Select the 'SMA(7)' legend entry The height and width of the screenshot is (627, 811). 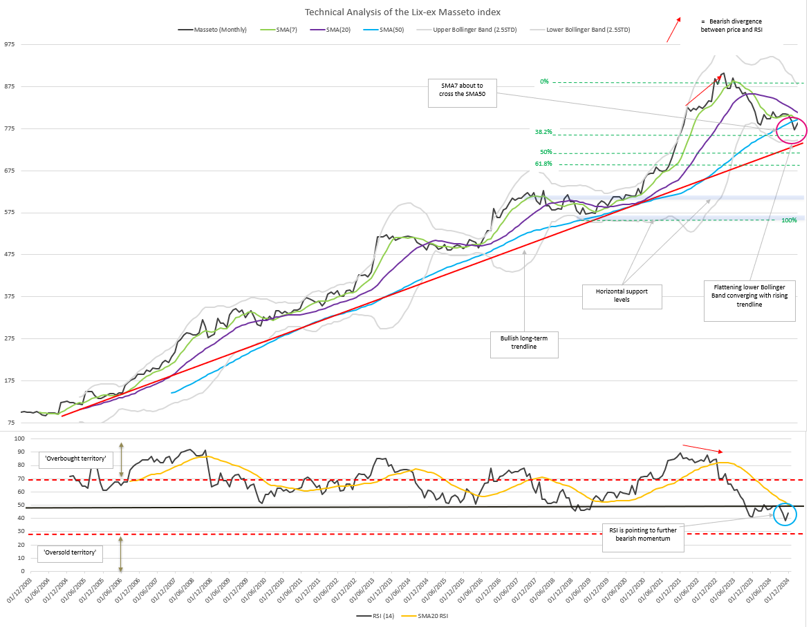[279, 30]
